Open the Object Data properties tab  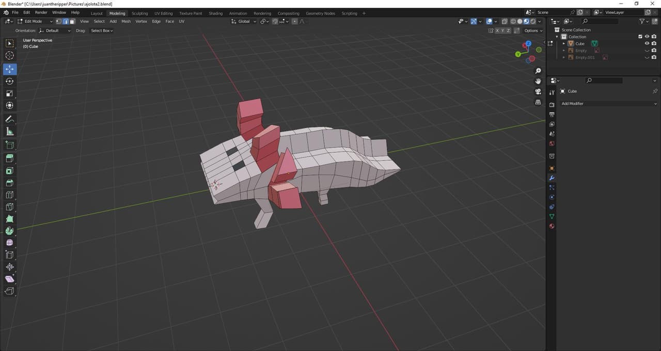[552, 216]
